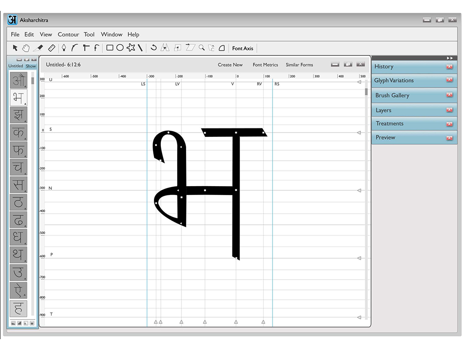Close the Brush Gallery panel
Image resolution: width=465 pixels, height=349 pixels.
[450, 94]
